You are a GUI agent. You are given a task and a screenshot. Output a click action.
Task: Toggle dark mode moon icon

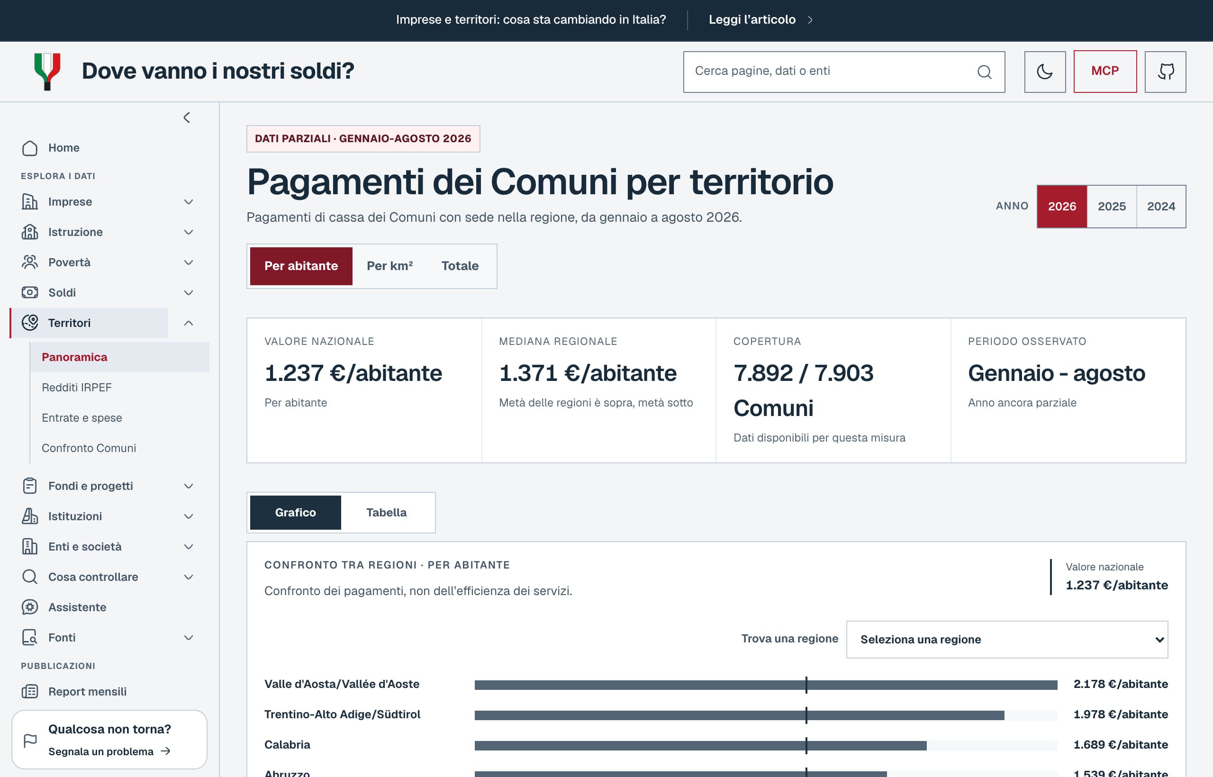click(x=1044, y=72)
